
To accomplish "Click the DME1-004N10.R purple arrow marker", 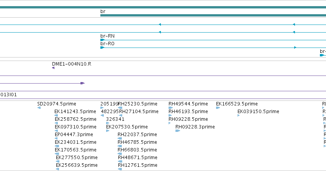I will pyautogui.click(x=53, y=68).
